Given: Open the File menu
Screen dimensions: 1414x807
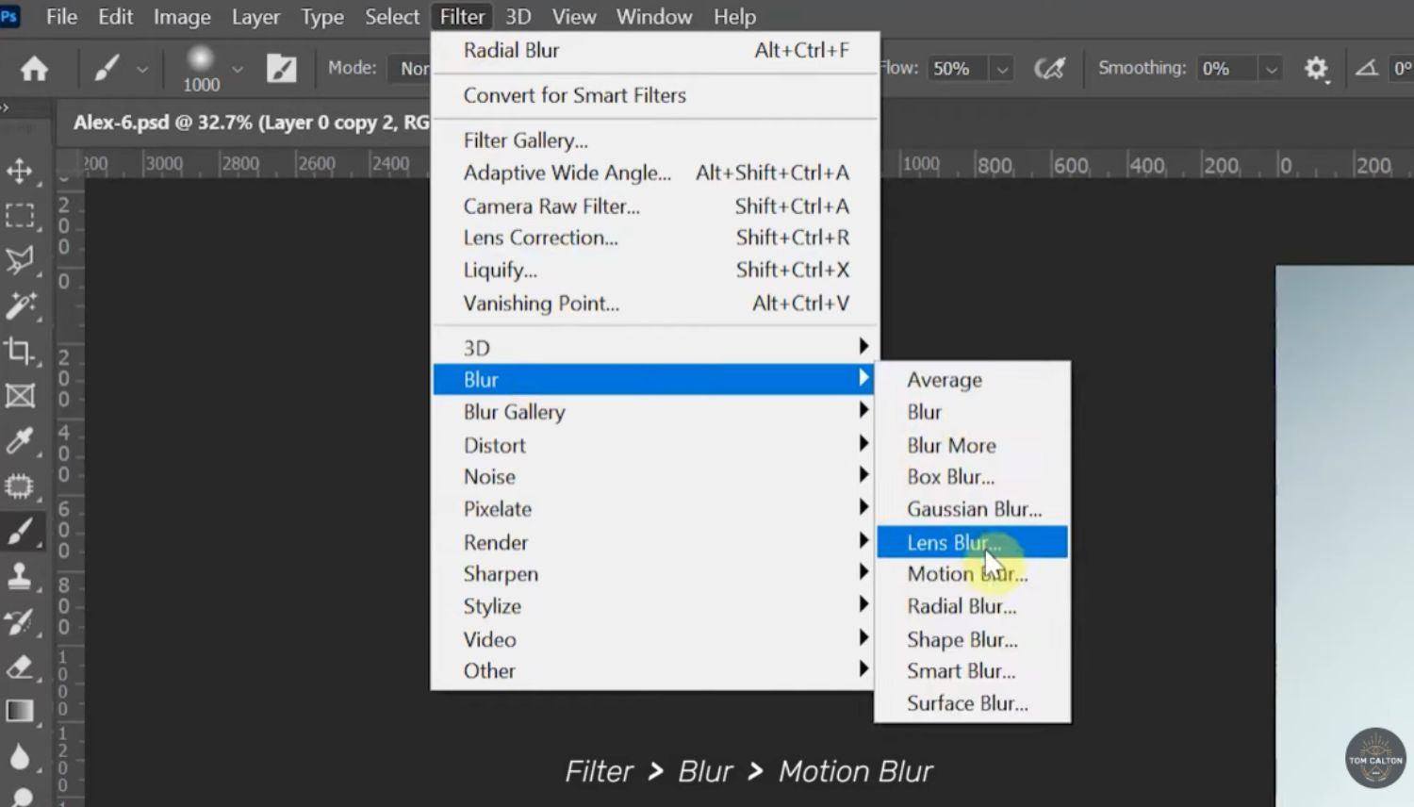Looking at the screenshot, I should (61, 17).
